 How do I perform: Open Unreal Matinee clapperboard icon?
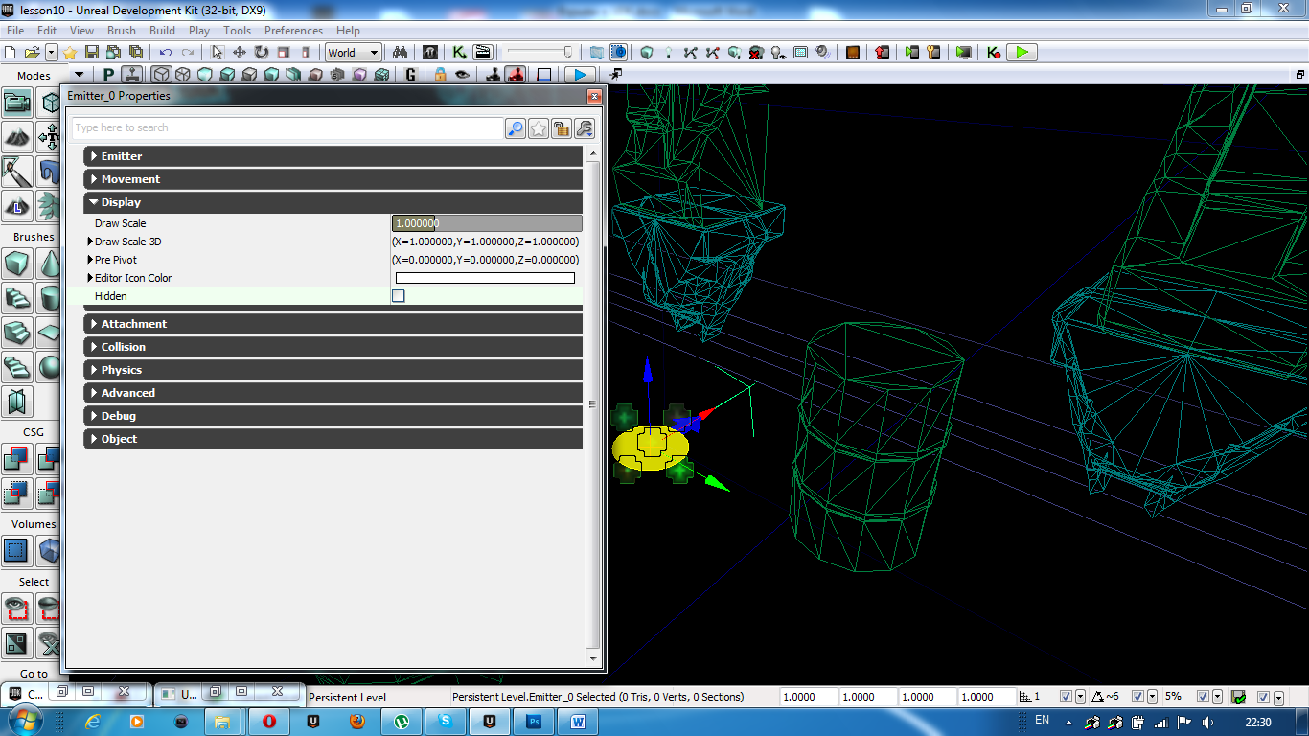pyautogui.click(x=483, y=53)
